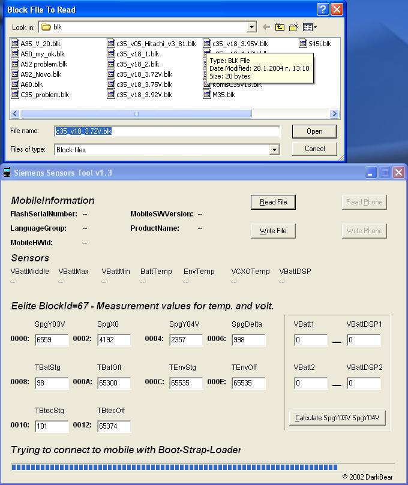Select file icon of A35_V_20.blk
Viewport: 408px width, 485px height.
pyautogui.click(x=15, y=44)
